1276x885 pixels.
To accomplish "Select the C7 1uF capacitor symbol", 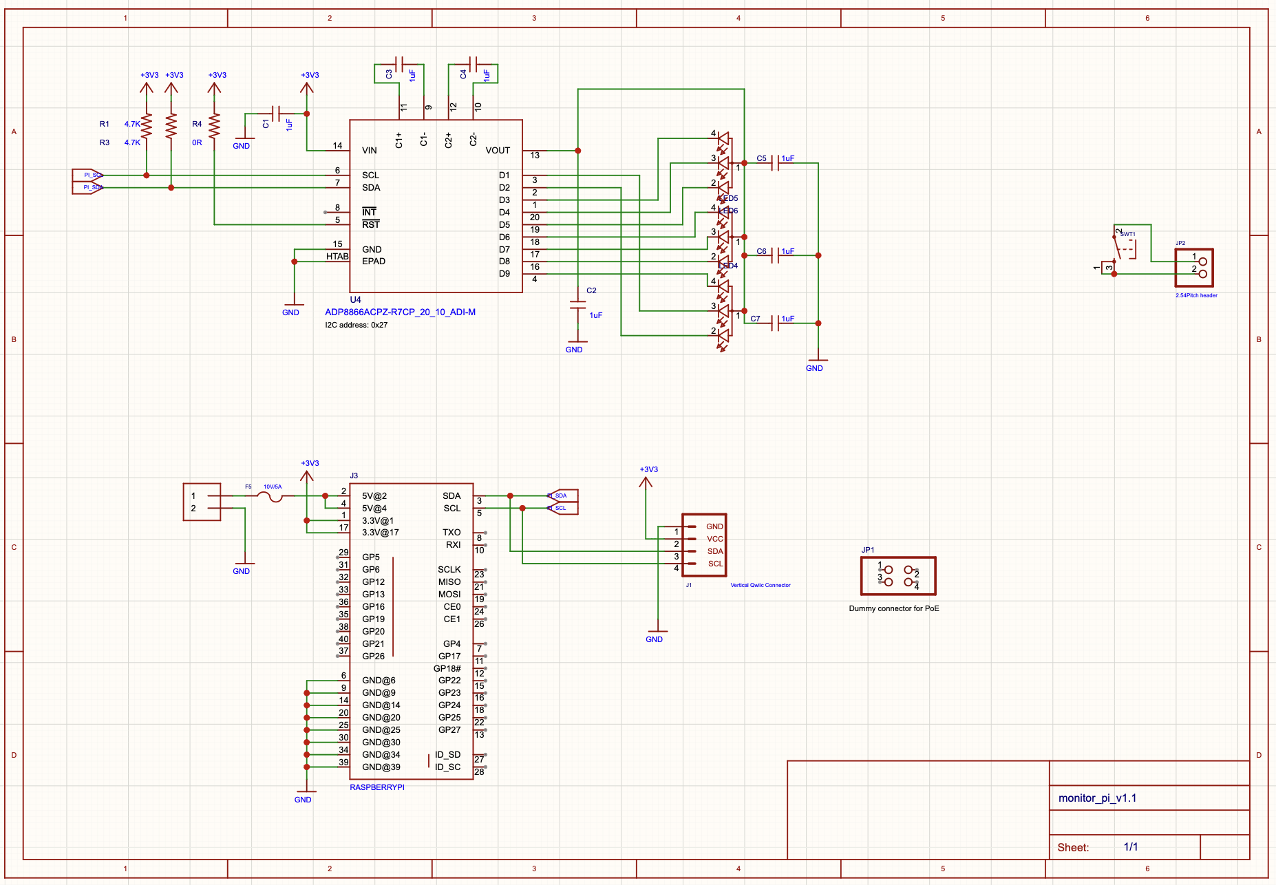I will click(775, 323).
